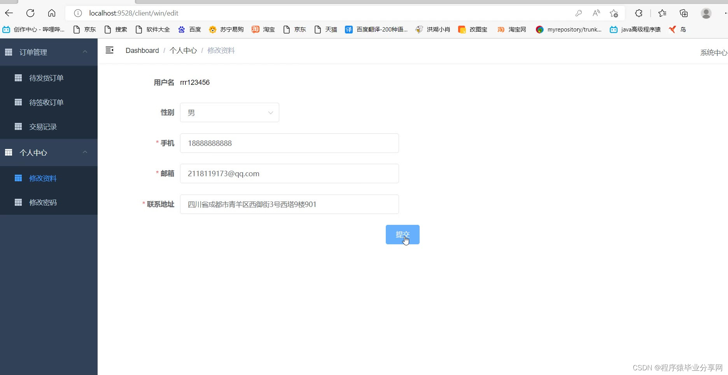Image resolution: width=728 pixels, height=375 pixels.
Task: Open 待发货订单 in the sidebar
Action: [x=49, y=78]
